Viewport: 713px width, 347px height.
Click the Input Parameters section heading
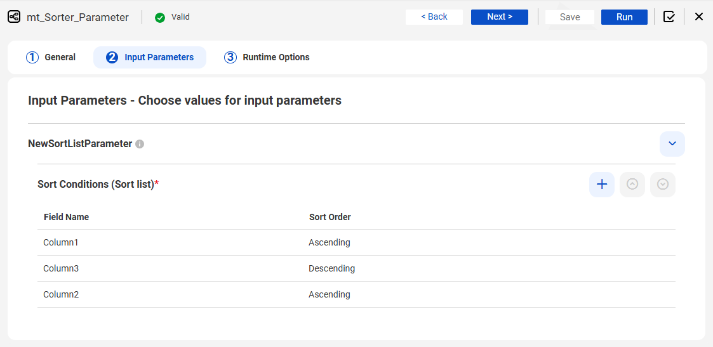pos(185,100)
